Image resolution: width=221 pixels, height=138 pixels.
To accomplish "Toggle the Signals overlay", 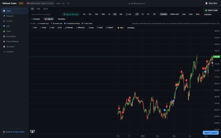I will 49,19.
